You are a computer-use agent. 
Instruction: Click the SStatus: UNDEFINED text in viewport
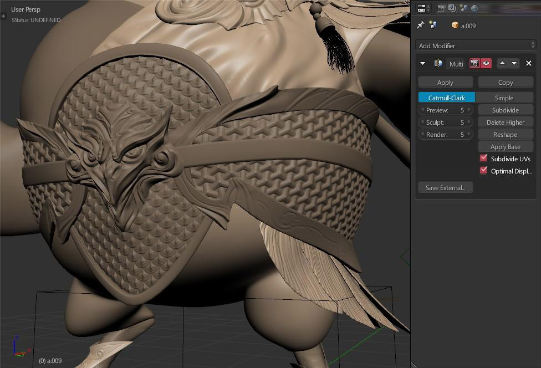pyautogui.click(x=36, y=20)
